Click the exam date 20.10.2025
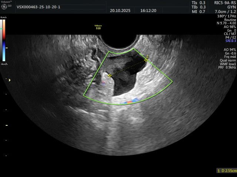Image resolution: width=237 pixels, height=177 pixels. 120,10
